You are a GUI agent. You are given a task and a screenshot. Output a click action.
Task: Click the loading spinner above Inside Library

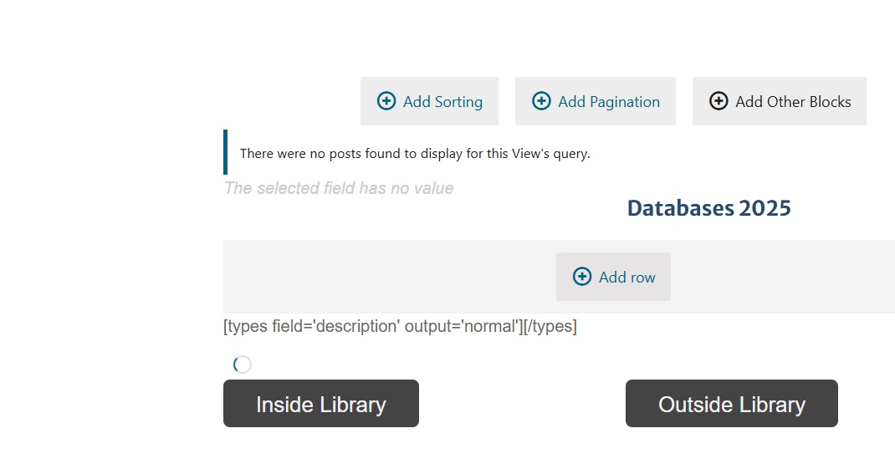click(242, 364)
